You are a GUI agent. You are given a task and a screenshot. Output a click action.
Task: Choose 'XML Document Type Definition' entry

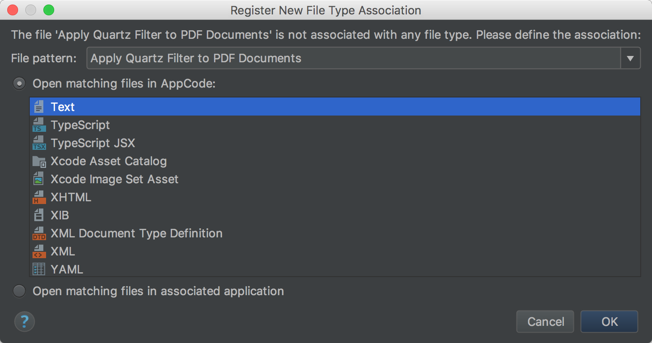click(x=335, y=233)
